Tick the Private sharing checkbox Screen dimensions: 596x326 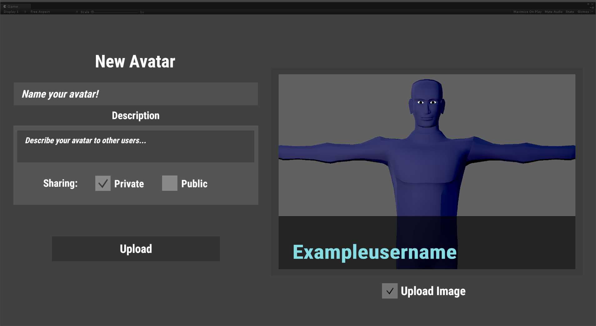pos(103,183)
